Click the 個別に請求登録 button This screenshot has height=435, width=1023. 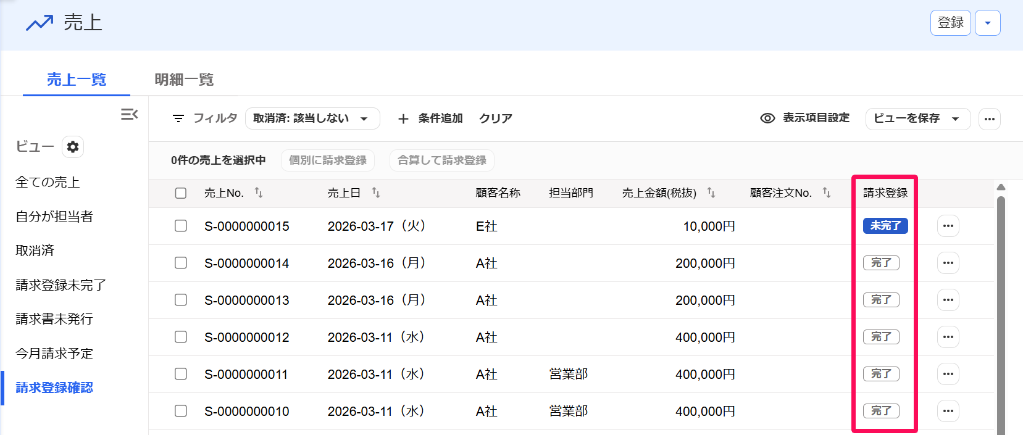tap(328, 160)
